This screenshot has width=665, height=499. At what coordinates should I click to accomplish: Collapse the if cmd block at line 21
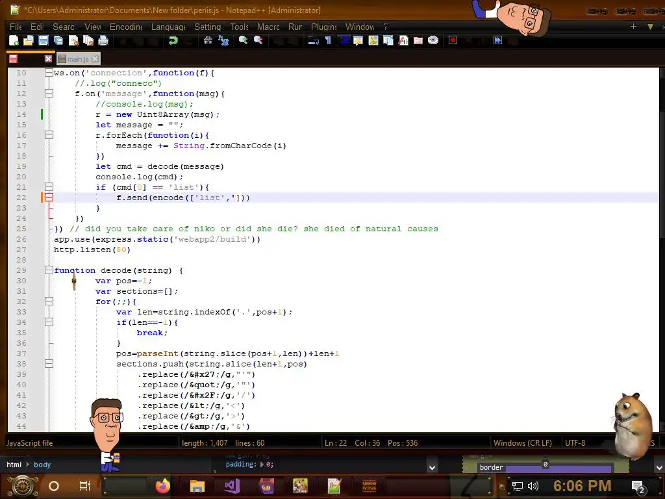49,187
